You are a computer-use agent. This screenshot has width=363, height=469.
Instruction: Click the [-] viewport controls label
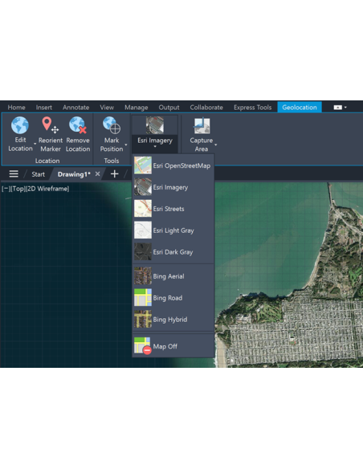[6, 189]
